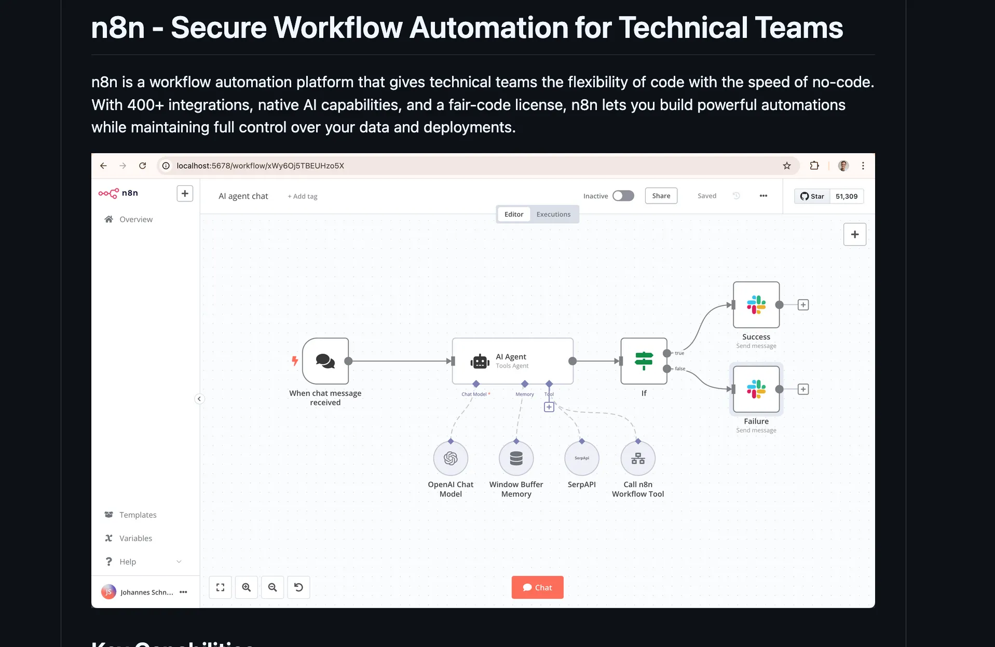
Task: Click the Chat Model connector on AI Agent
Action: [476, 384]
